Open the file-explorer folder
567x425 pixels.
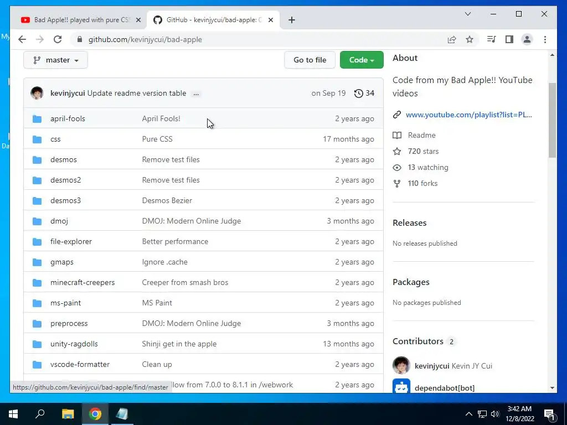point(71,241)
